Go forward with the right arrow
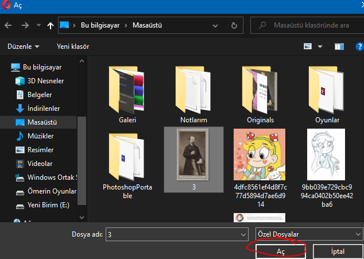Viewport: 364px width, 259px height. [25, 25]
